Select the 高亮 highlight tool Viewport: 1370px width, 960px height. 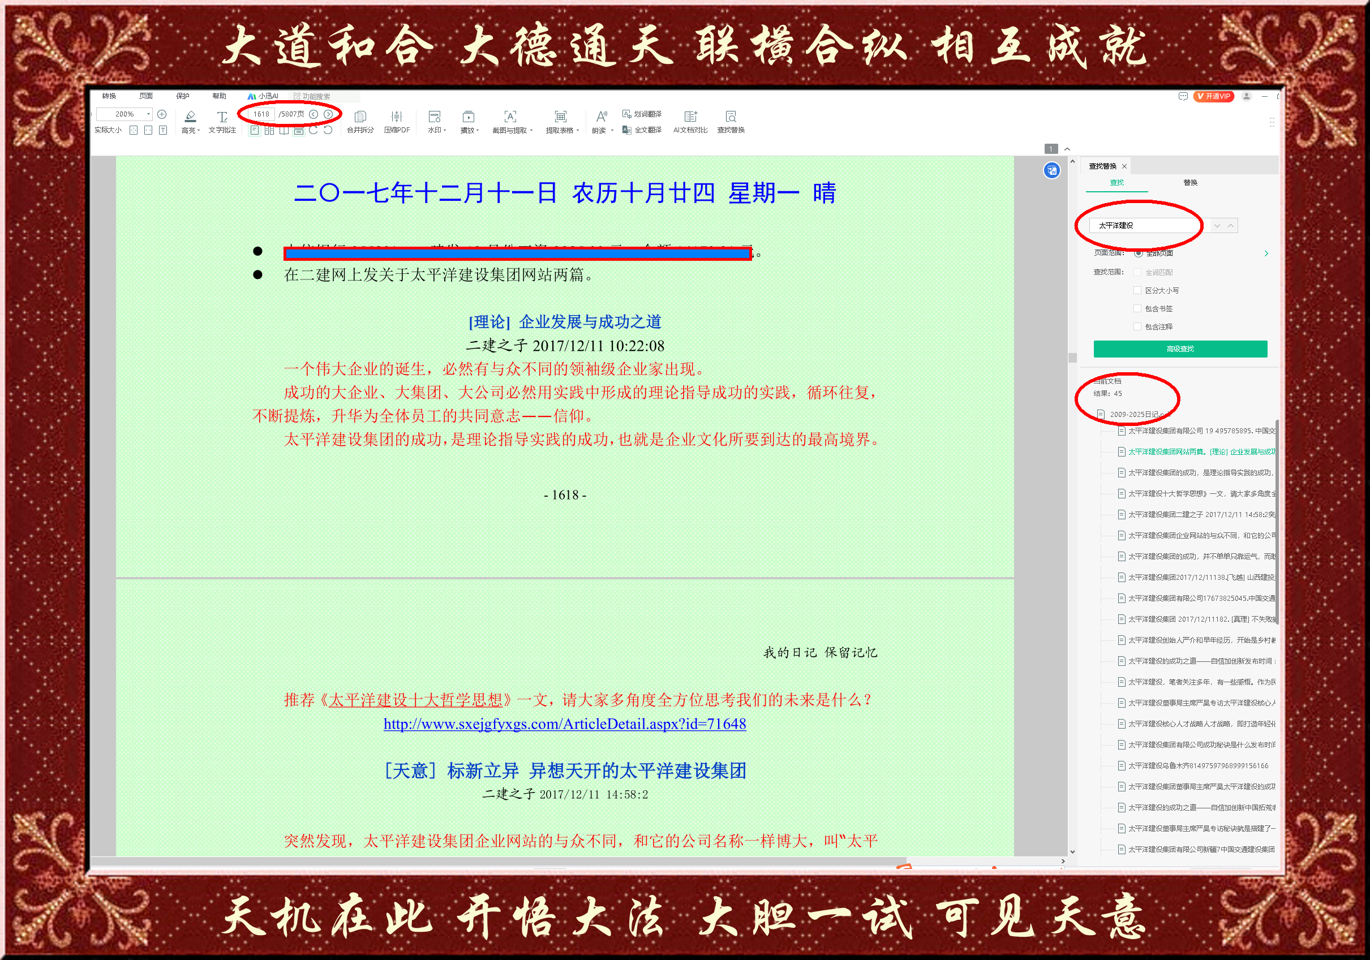190,121
